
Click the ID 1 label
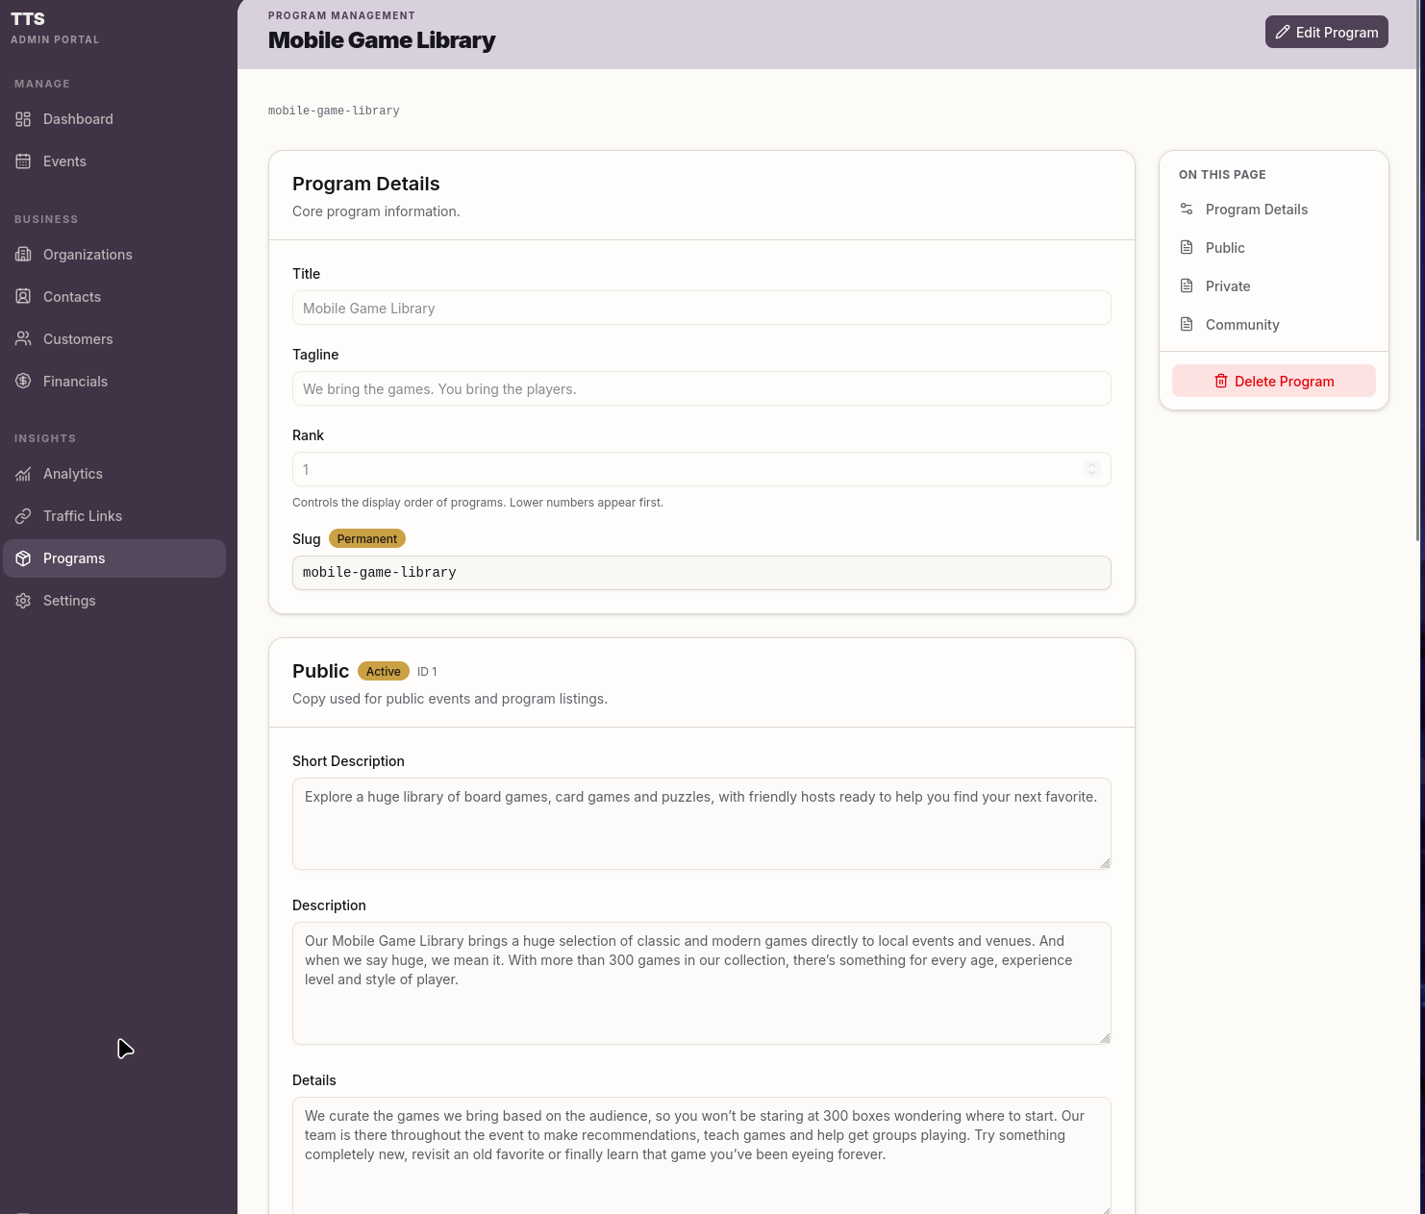[427, 672]
